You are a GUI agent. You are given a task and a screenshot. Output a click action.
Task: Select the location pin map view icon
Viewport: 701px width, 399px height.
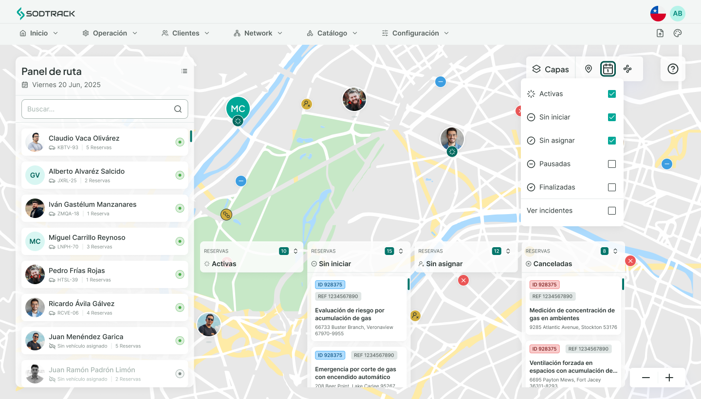589,69
